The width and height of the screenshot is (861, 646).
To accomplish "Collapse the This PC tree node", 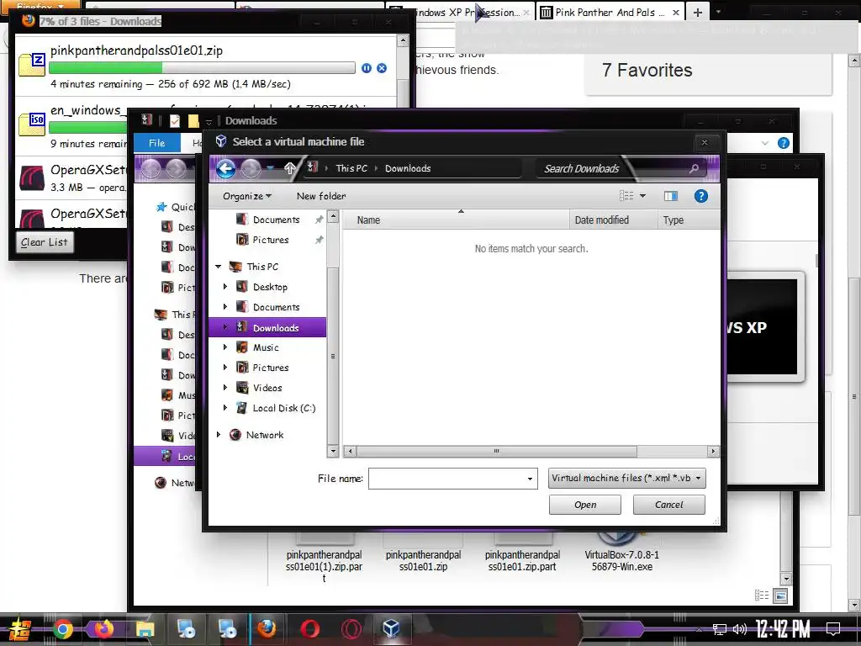I will (218, 267).
